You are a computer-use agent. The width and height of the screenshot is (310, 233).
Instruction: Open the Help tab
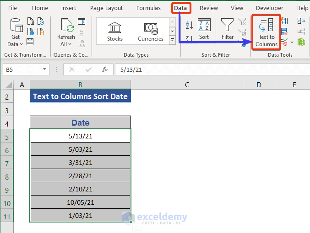302,8
